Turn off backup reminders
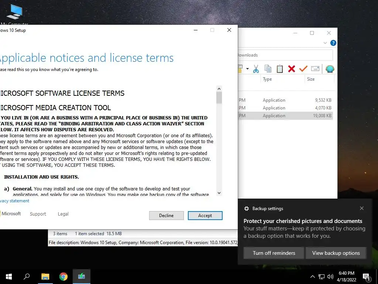The image size is (378, 284). [x=274, y=253]
